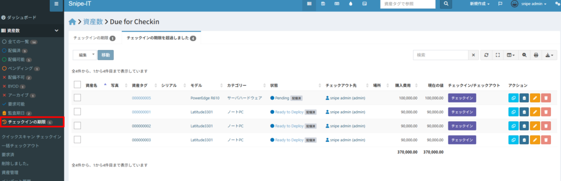Screen dimensions: 561x181
Task: Open Assets via navbar barcode icon
Action: [x=309, y=4]
